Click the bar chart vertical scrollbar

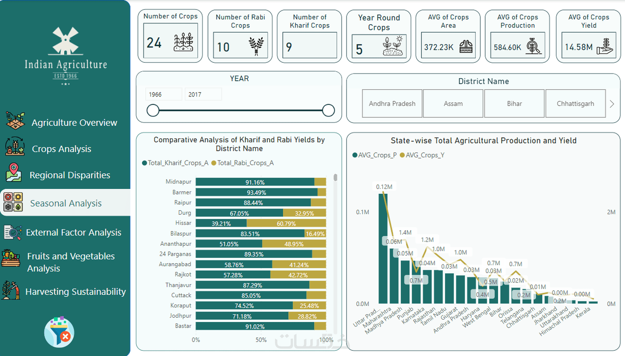coord(335,178)
